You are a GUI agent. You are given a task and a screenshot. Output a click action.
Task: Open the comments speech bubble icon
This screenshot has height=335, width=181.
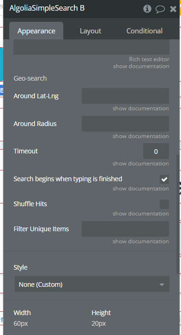coord(160,9)
